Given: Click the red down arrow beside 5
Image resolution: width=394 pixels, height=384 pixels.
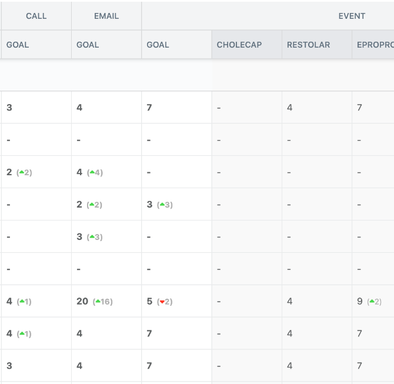Looking at the screenshot, I should click(x=162, y=302).
